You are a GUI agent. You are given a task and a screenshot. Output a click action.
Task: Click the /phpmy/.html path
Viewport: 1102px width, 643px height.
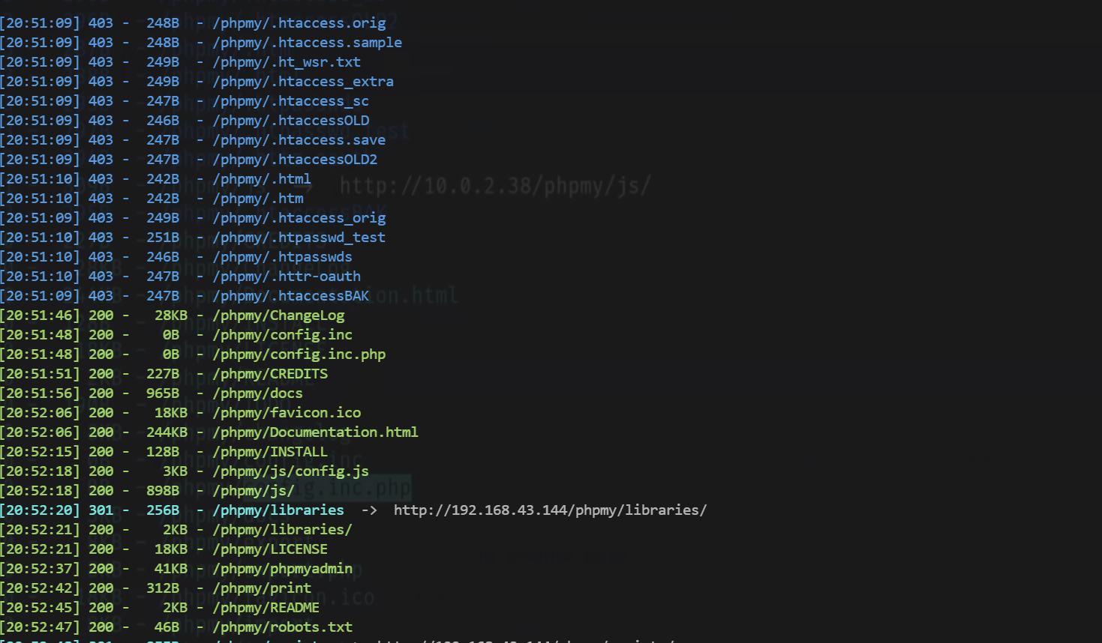[262, 179]
